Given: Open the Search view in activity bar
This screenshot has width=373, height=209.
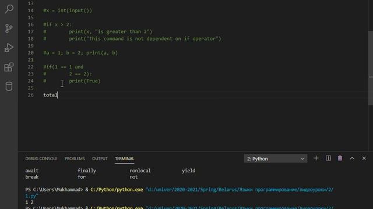Looking at the screenshot, I should click(9, 9).
